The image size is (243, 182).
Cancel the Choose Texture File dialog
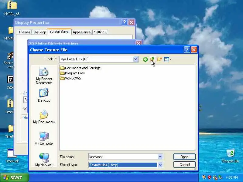[184, 165]
